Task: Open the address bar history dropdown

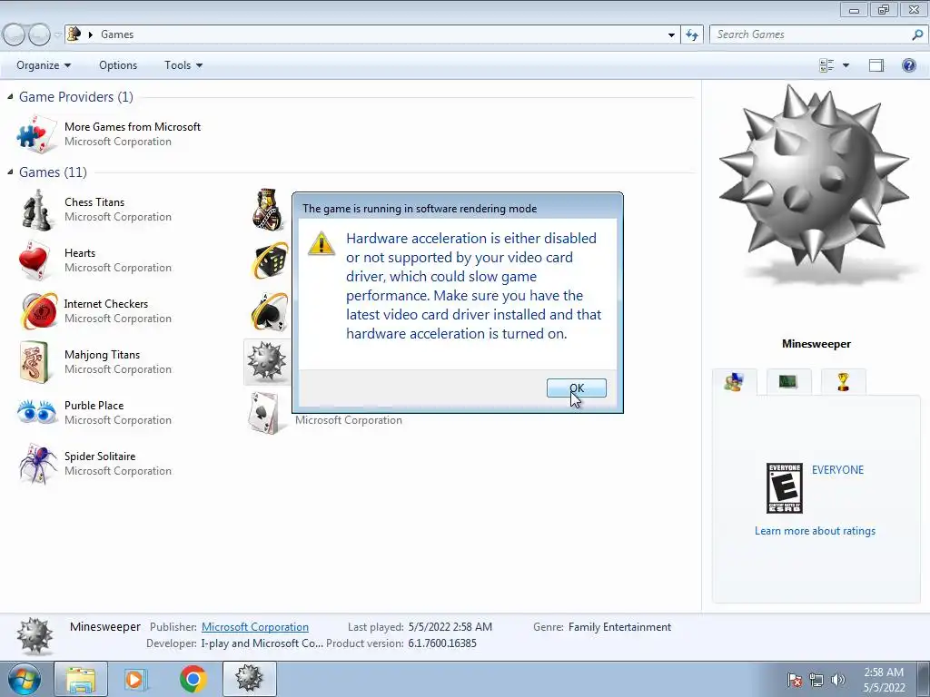Action: pyautogui.click(x=671, y=34)
